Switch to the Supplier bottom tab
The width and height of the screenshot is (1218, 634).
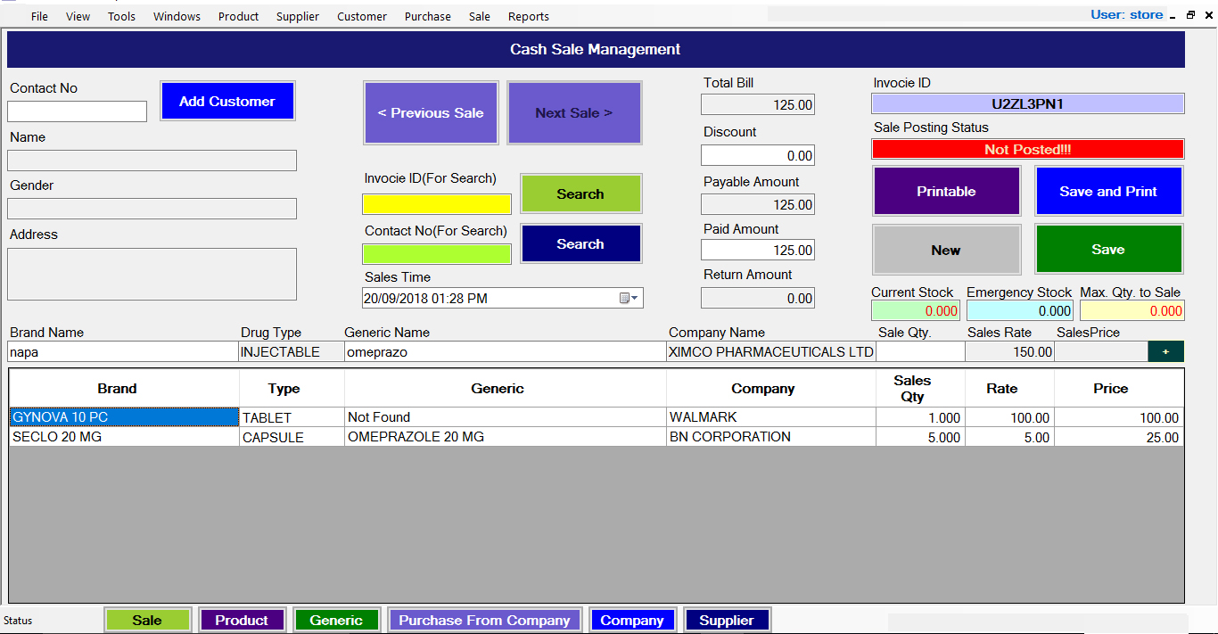(727, 620)
